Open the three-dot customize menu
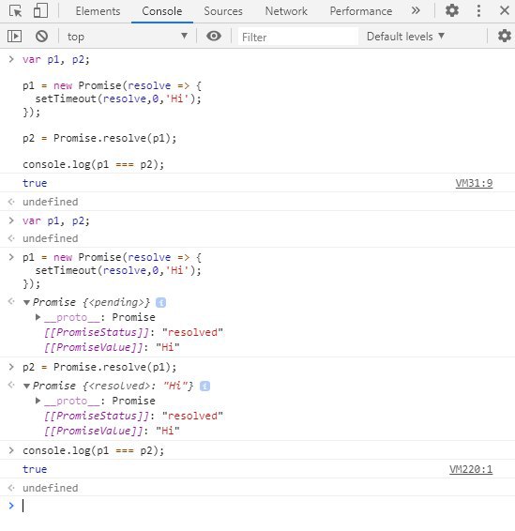The image size is (515, 531). pos(478,11)
